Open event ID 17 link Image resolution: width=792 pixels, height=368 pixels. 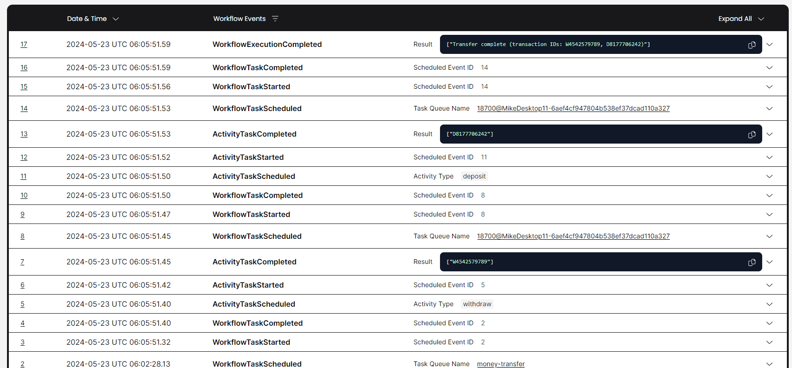click(x=24, y=45)
